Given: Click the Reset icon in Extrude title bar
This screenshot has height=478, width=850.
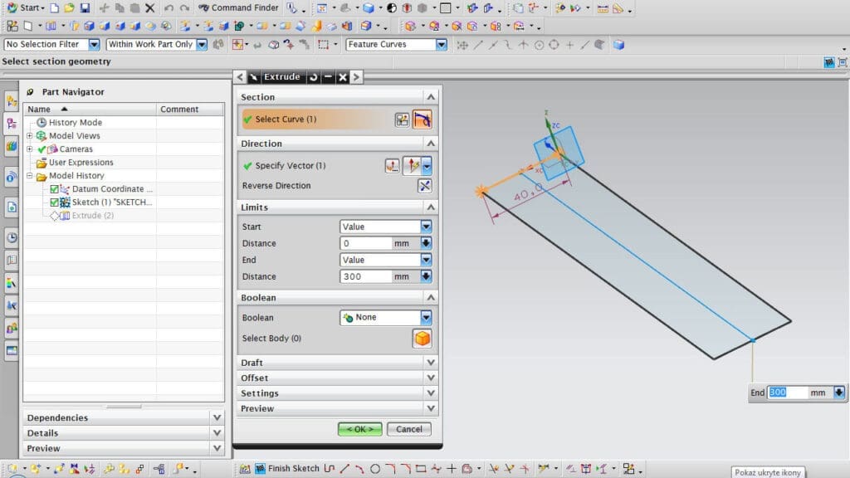Looking at the screenshot, I should coord(313,77).
